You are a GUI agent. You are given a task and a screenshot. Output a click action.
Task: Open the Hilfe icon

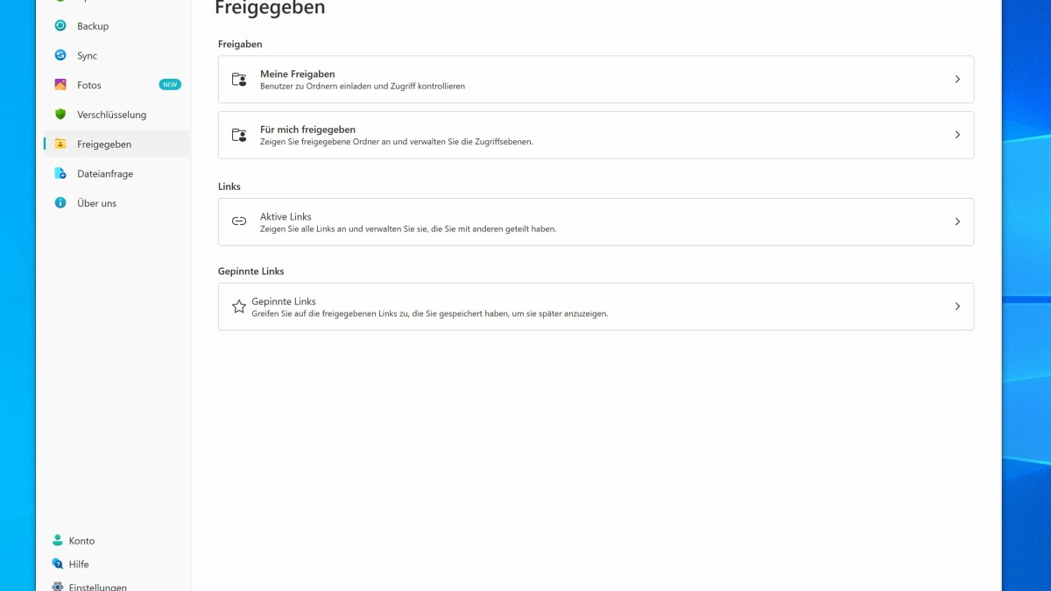[x=58, y=564]
